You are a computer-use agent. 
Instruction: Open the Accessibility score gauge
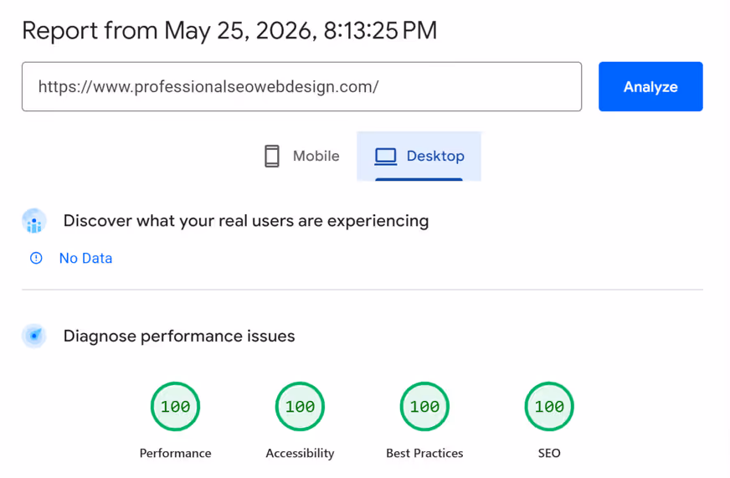click(300, 406)
